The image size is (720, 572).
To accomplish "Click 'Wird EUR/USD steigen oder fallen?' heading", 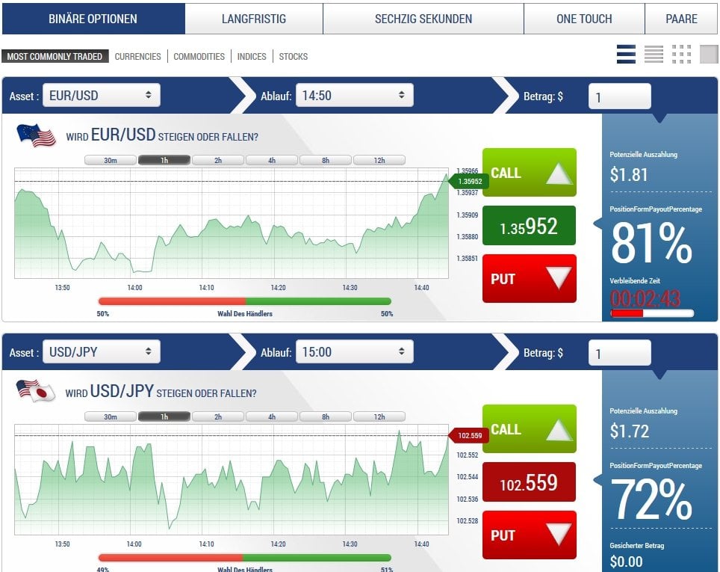I will click(x=162, y=135).
